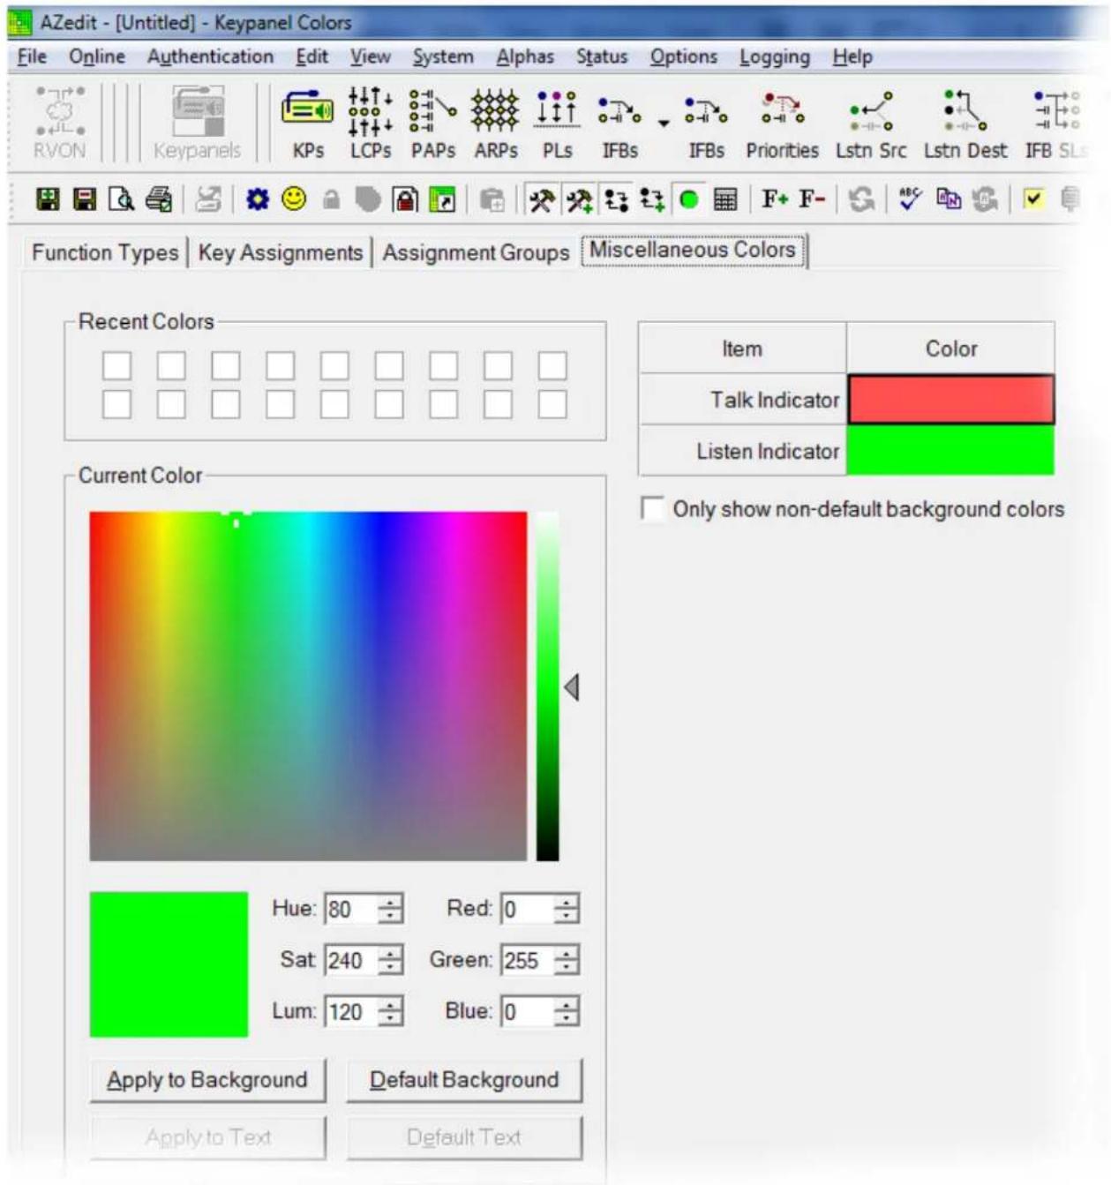Open the IFB SLs toolbar icon

[1055, 124]
